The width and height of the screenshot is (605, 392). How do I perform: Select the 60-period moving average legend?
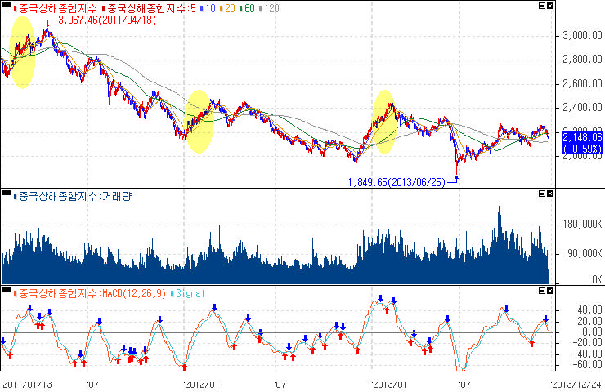245,7
